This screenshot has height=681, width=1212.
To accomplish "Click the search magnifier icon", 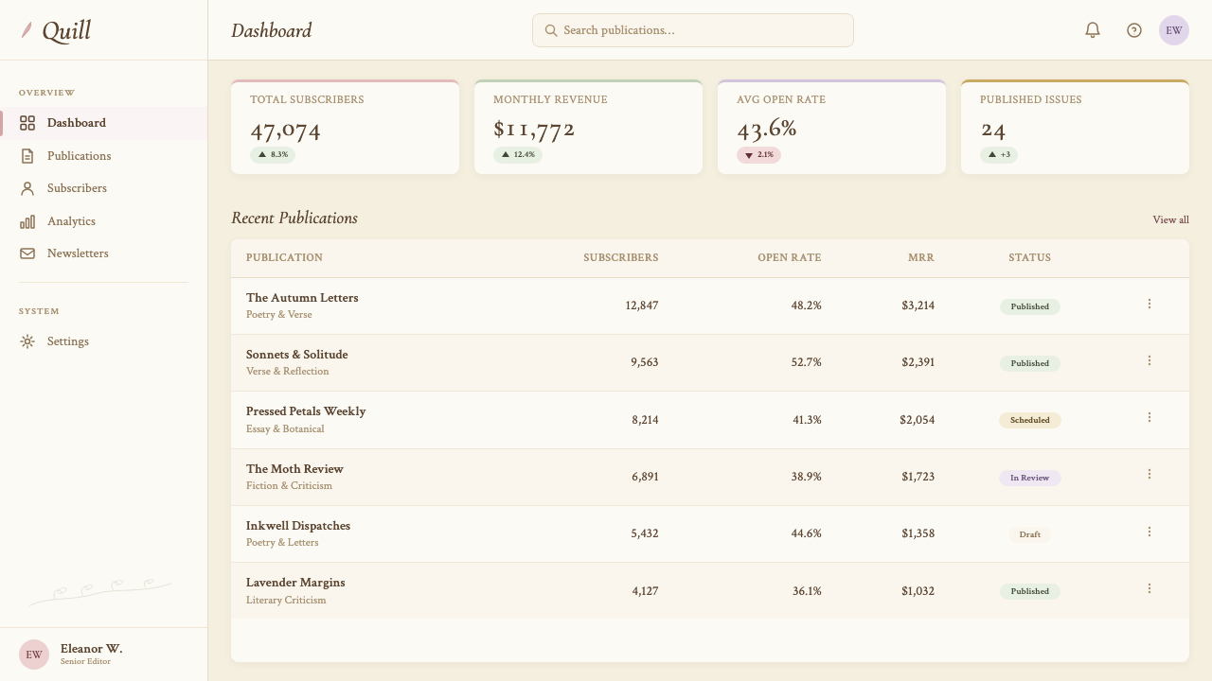I will (551, 30).
